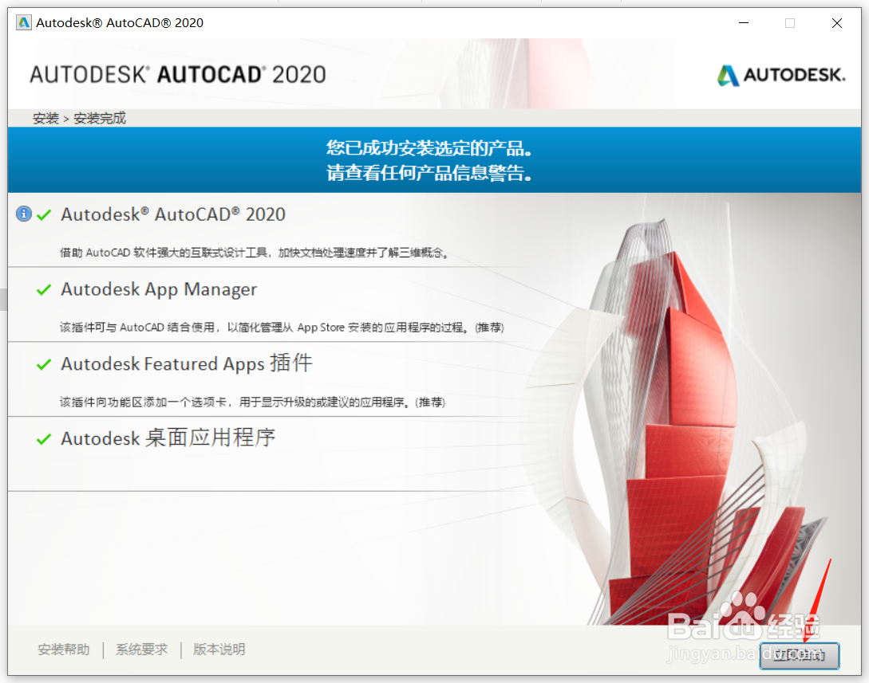
Task: Select the Autodesk® AutoCAD® 2020 product heading
Action: click(173, 214)
